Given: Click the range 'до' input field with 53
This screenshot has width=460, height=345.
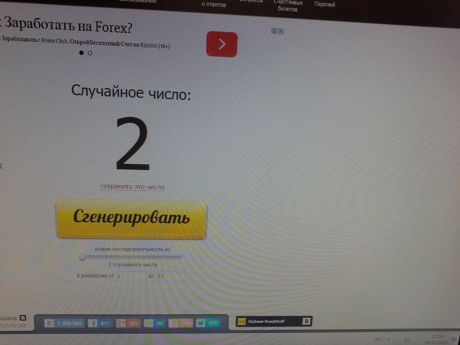Looking at the screenshot, I should pyautogui.click(x=171, y=276).
